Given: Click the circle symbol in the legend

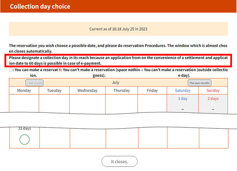Looking at the screenshot, I should pyautogui.click(x=11, y=70).
